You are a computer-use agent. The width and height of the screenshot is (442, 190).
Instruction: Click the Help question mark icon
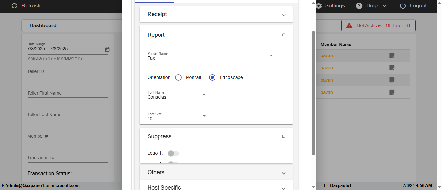pos(359,6)
